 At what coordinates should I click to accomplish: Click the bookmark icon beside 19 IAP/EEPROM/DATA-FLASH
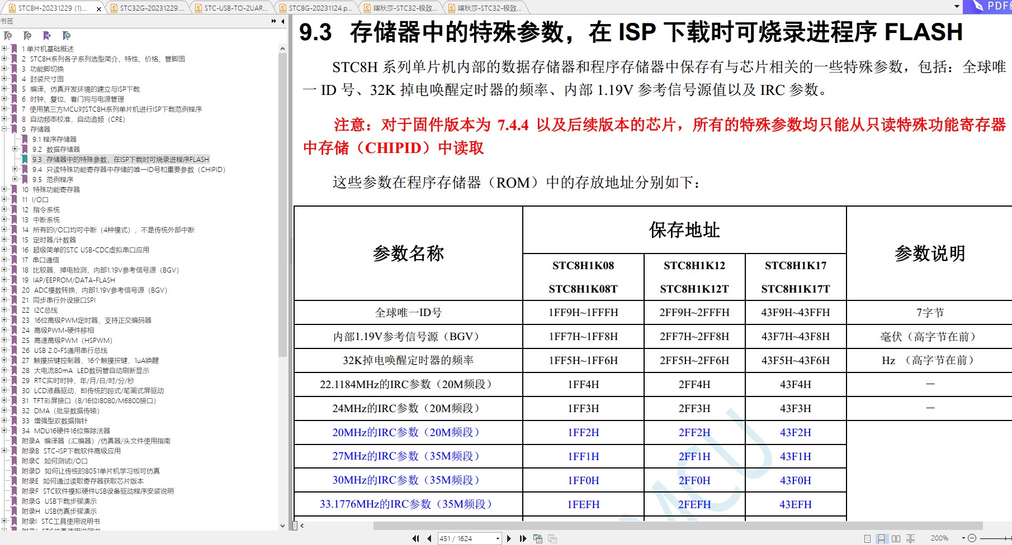point(14,280)
